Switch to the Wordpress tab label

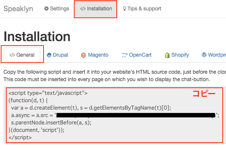217,55
